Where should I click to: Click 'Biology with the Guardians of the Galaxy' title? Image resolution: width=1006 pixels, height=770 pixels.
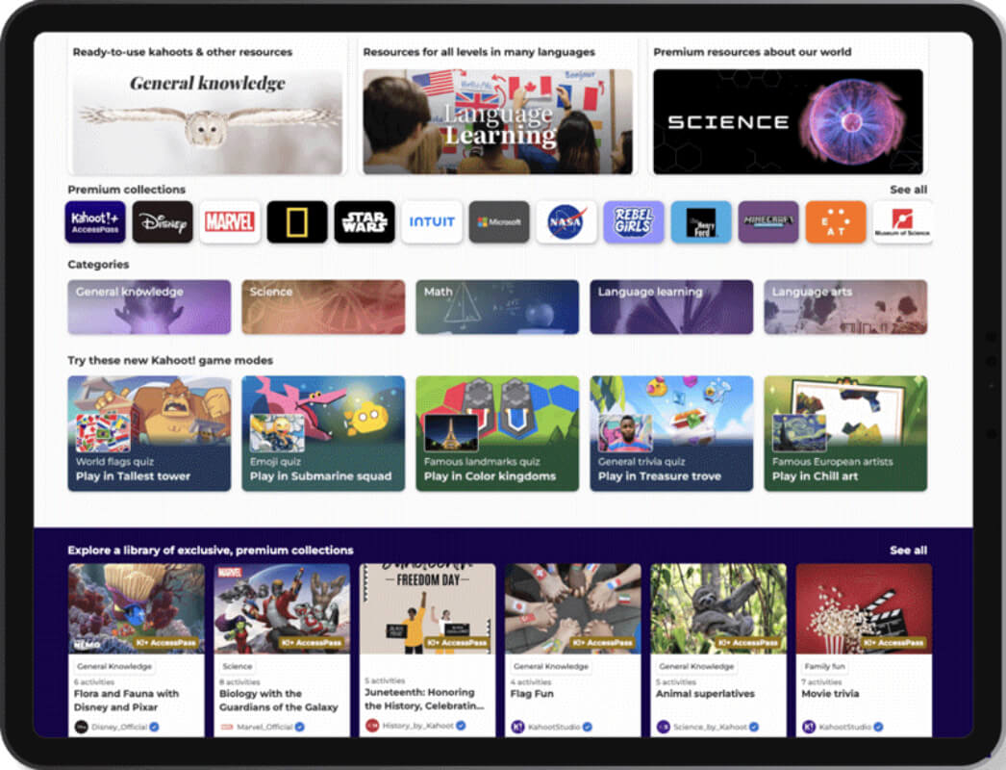tap(279, 700)
